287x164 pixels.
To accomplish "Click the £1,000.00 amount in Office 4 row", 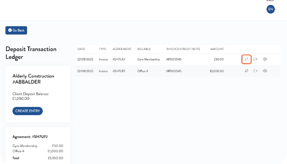I will tap(217, 71).
